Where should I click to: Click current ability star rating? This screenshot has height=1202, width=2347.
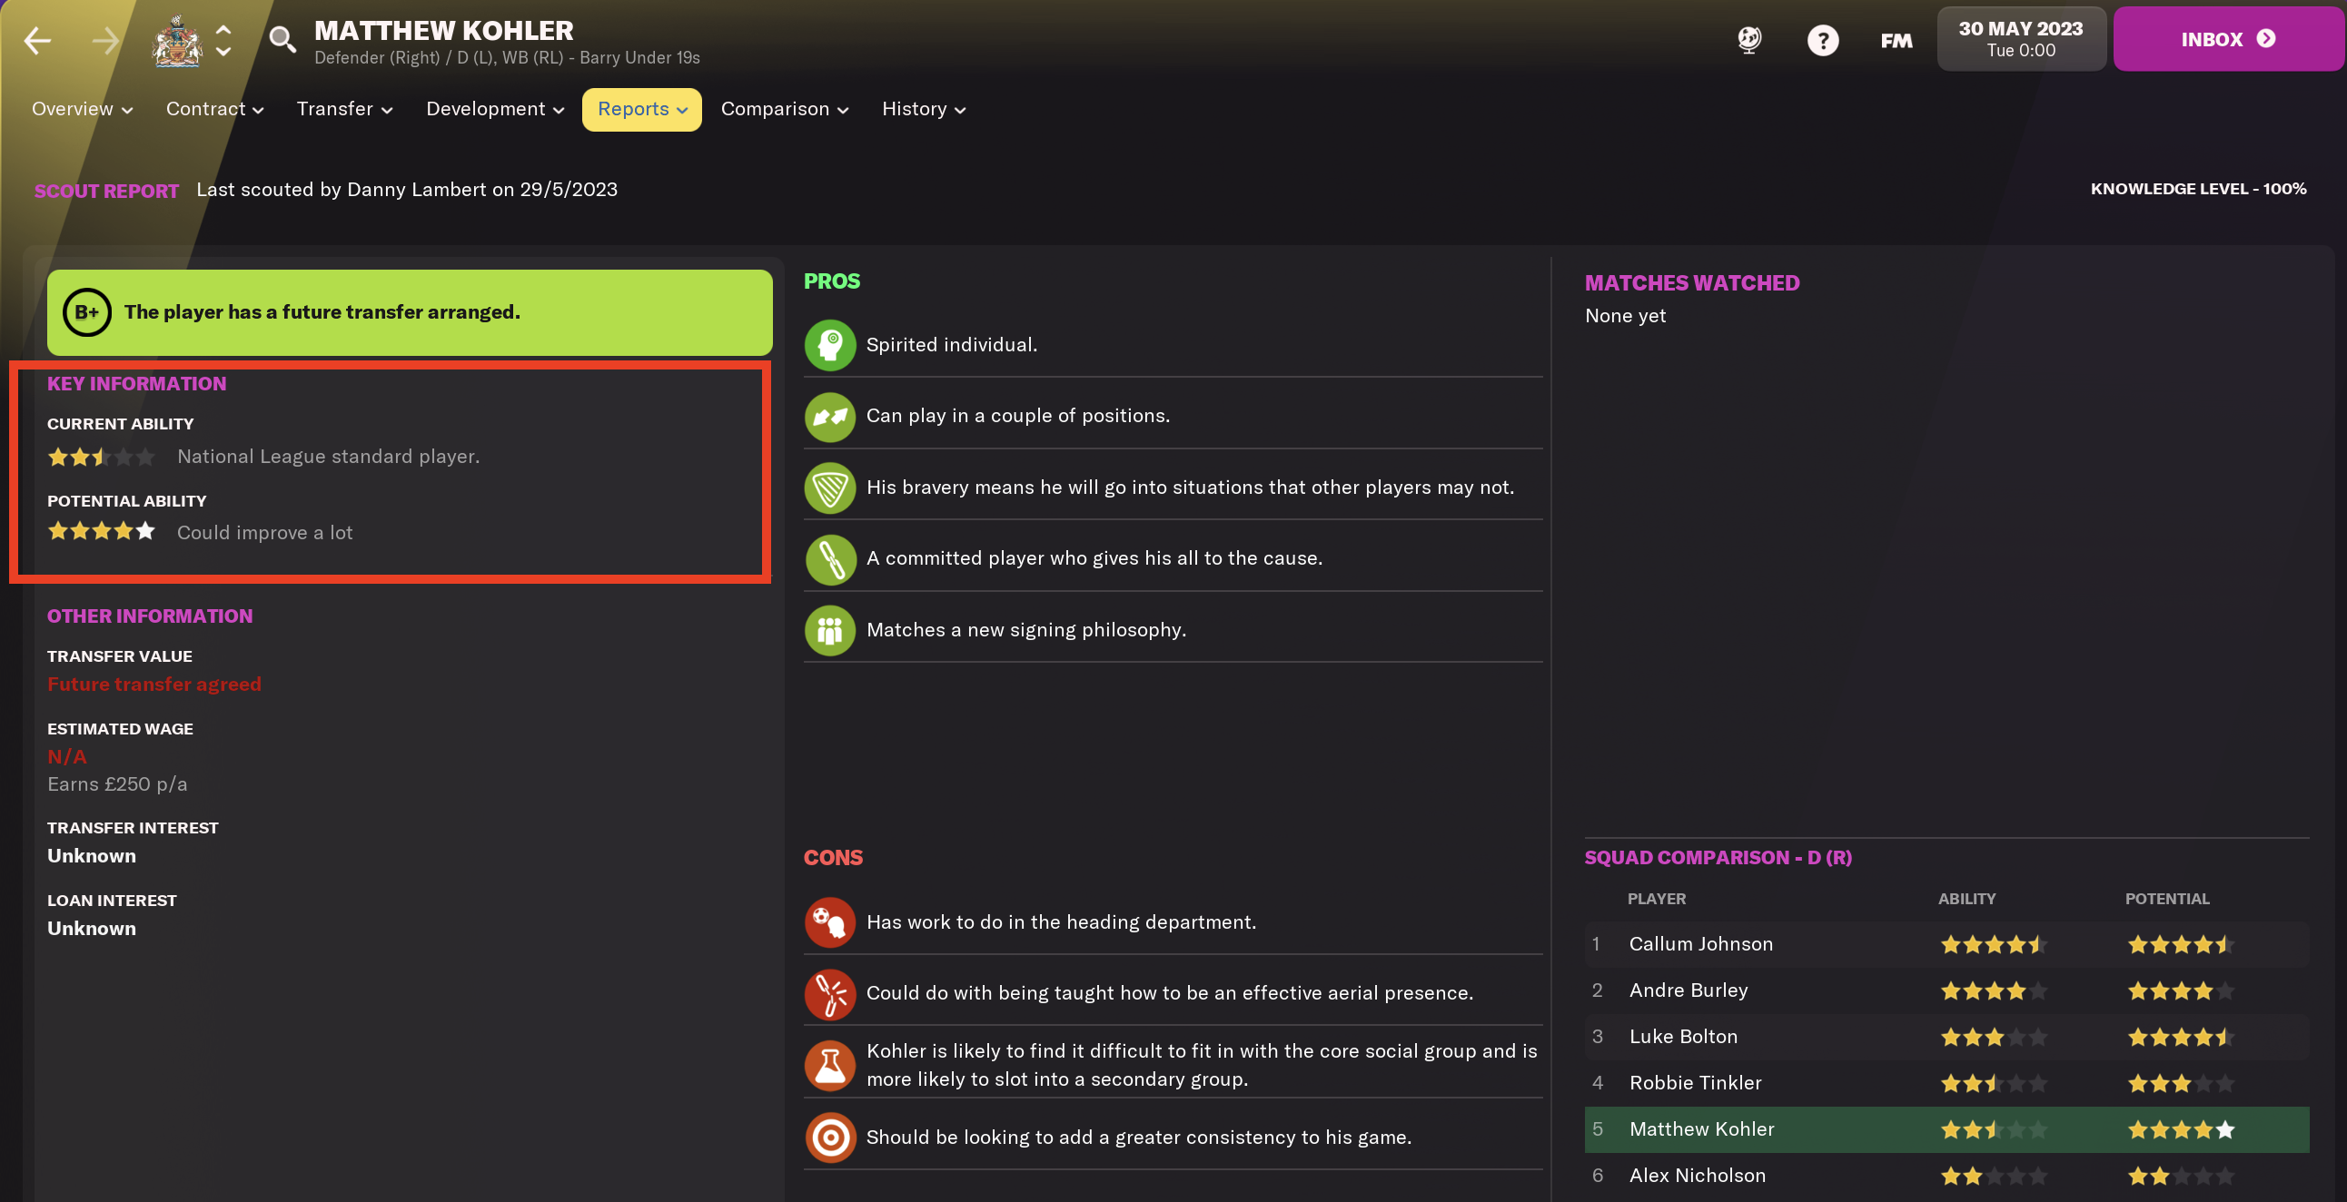[101, 458]
